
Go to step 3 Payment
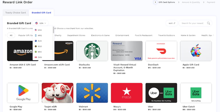pyautogui.click(x=209, y=2)
